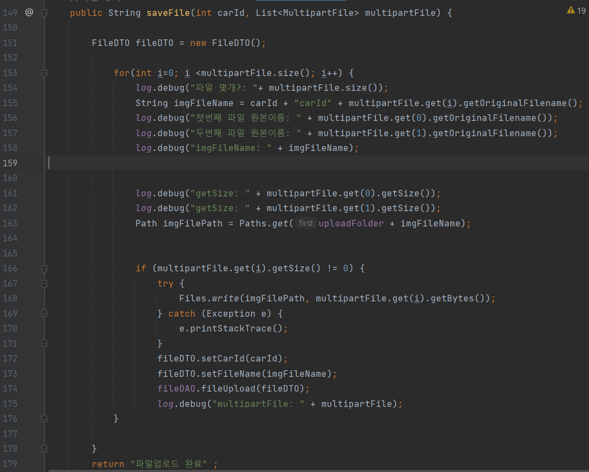This screenshot has width=589, height=472.
Task: Click 'multipartFile.get(1).getSize()' on line 162
Action: 350,208
